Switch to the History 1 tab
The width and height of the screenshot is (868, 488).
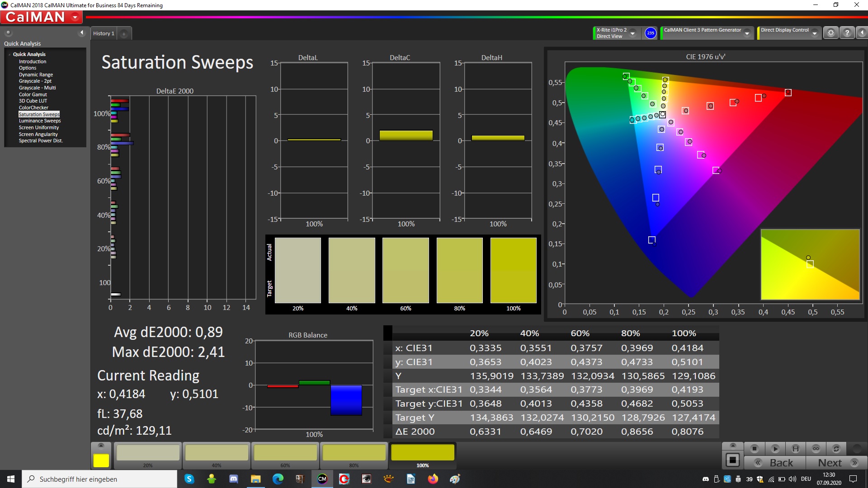(104, 33)
